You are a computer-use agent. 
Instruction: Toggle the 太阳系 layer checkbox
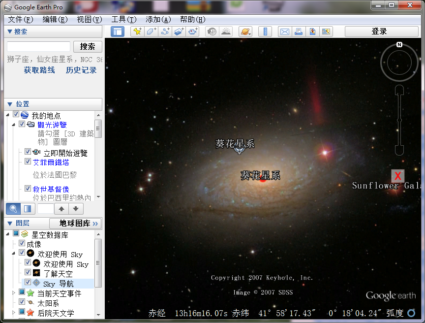pos(22,301)
